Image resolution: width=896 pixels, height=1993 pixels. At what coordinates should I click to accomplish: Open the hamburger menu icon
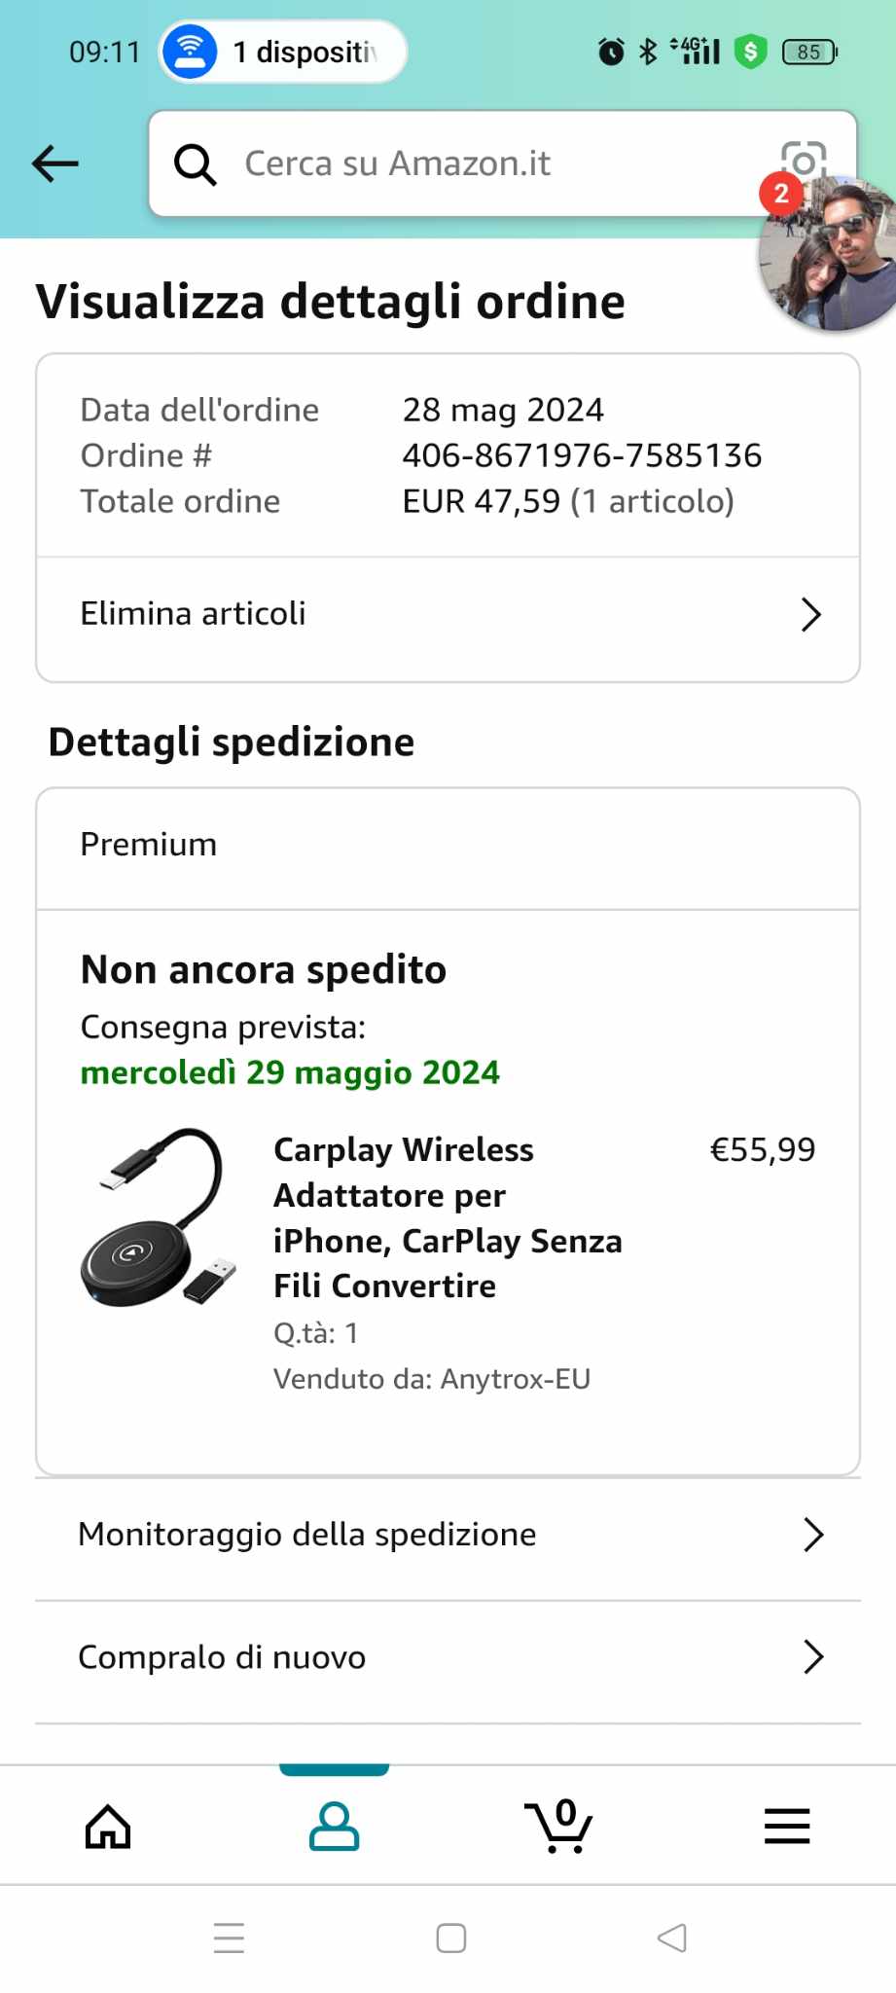(786, 1826)
